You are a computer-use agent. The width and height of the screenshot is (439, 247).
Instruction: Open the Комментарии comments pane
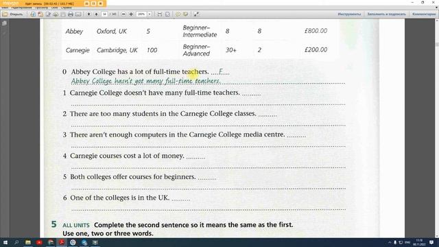(x=424, y=14)
